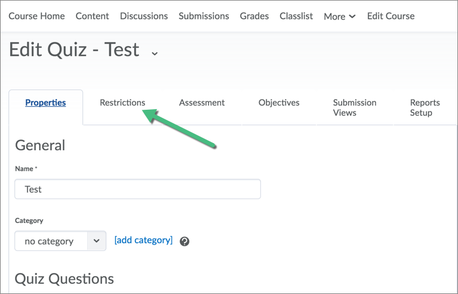Click the category help question-mark icon
This screenshot has height=294, width=458.
[x=185, y=242]
